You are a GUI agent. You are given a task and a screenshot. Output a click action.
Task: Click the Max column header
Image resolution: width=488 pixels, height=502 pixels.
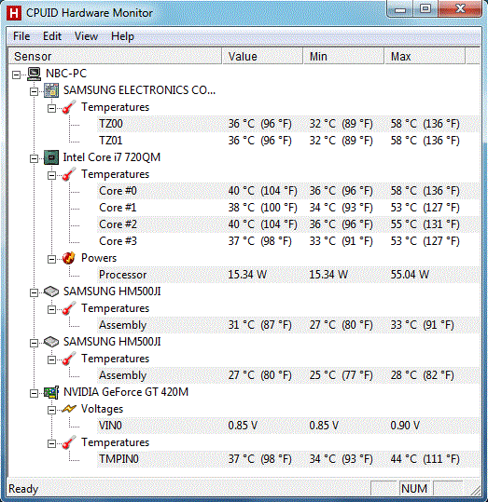tap(425, 56)
